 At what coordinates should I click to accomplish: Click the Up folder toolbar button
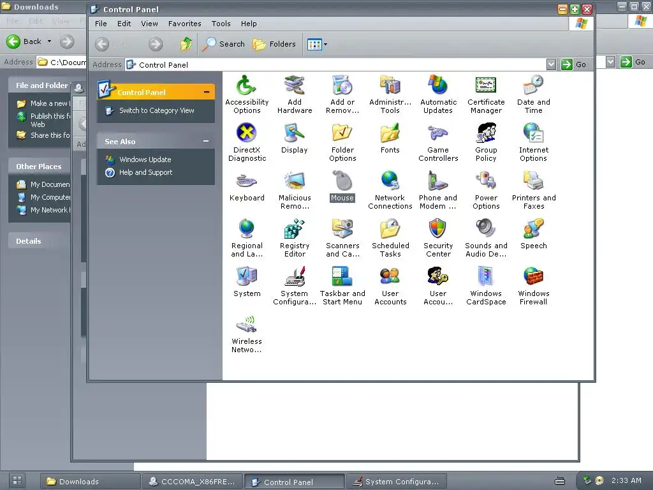pyautogui.click(x=186, y=44)
